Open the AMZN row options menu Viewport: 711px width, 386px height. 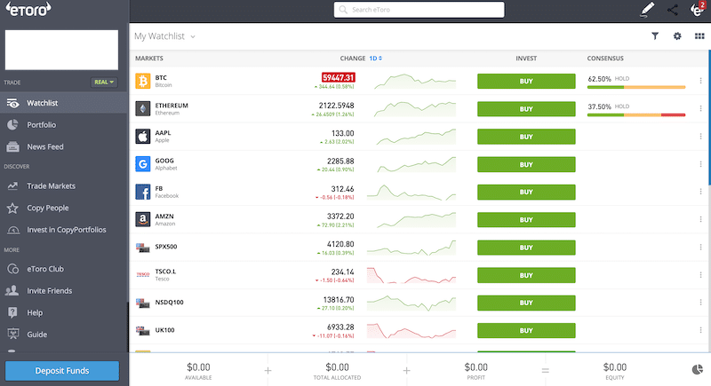tap(700, 219)
